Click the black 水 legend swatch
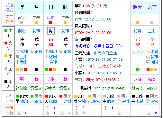The image size is (163, 118). [6, 81]
